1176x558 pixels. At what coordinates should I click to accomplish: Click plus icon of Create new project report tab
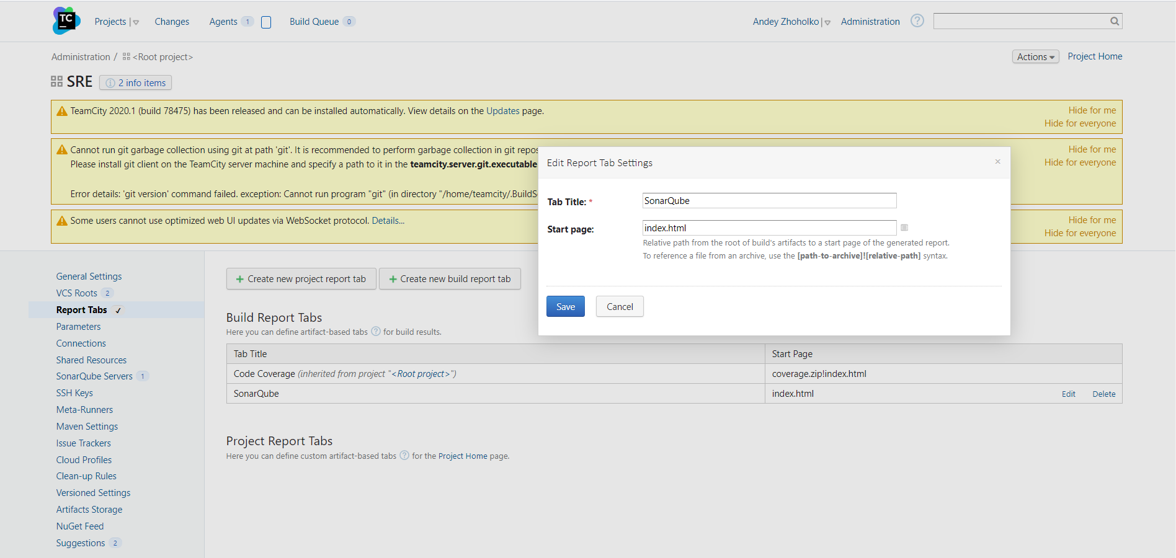(240, 279)
